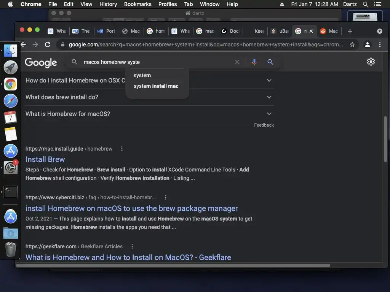The image size is (390, 292).
Task: Open the Profiles menu
Action: [x=168, y=4]
